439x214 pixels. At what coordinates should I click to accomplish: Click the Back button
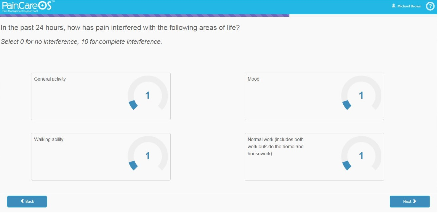27,202
